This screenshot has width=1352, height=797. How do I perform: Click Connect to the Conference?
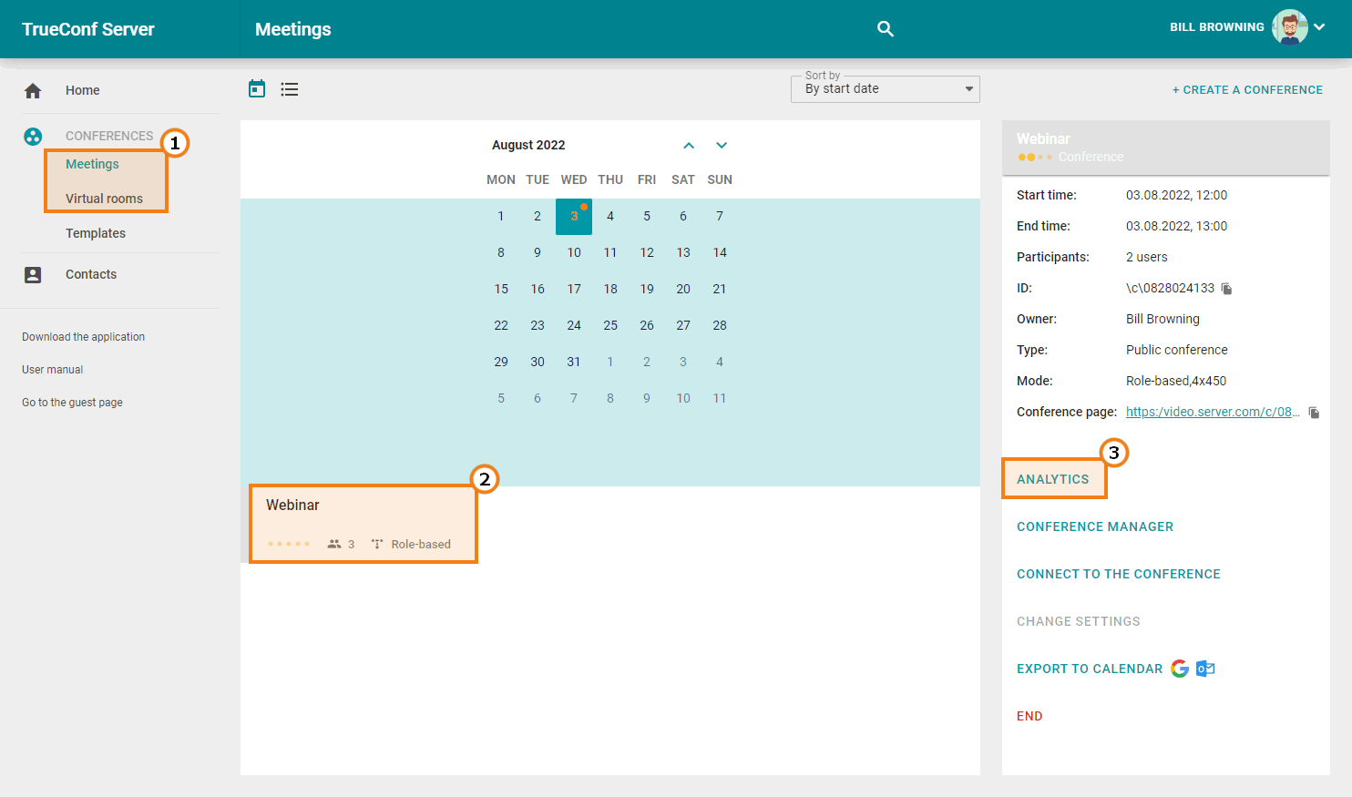pos(1119,574)
